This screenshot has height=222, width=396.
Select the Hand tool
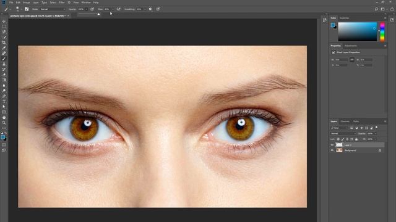(4, 118)
